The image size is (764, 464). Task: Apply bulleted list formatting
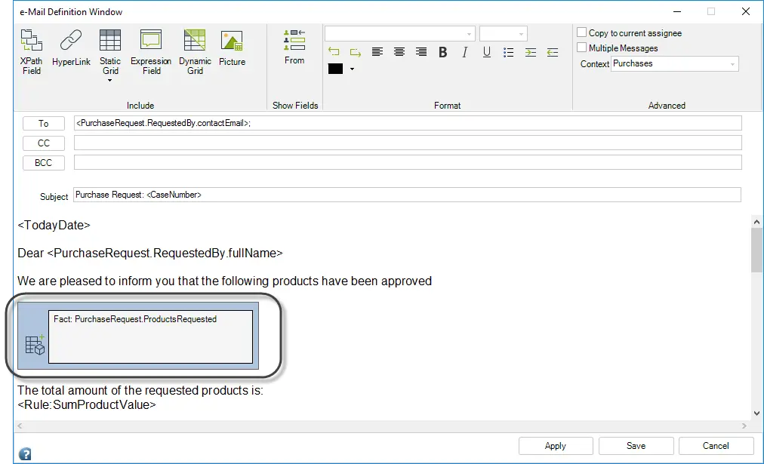click(x=509, y=52)
